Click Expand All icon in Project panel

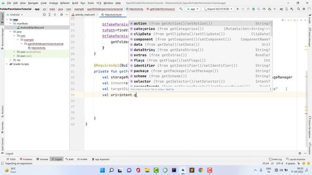(50, 15)
